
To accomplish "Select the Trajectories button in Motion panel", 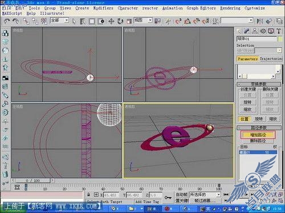I will coord(271,59).
